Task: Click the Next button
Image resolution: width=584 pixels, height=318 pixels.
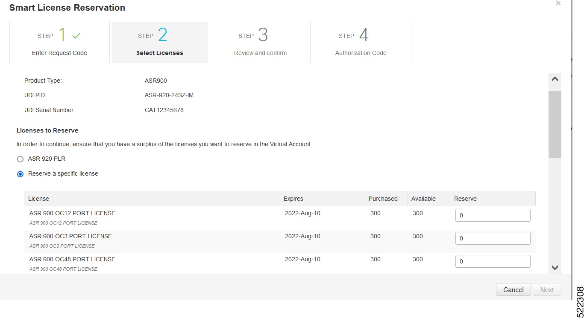Action: coord(547,289)
